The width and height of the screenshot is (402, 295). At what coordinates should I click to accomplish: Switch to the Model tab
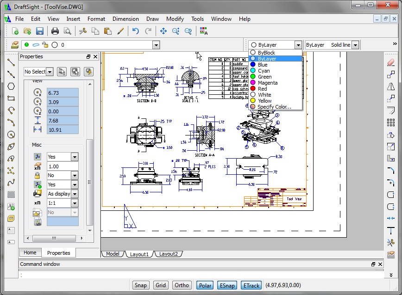(x=113, y=254)
